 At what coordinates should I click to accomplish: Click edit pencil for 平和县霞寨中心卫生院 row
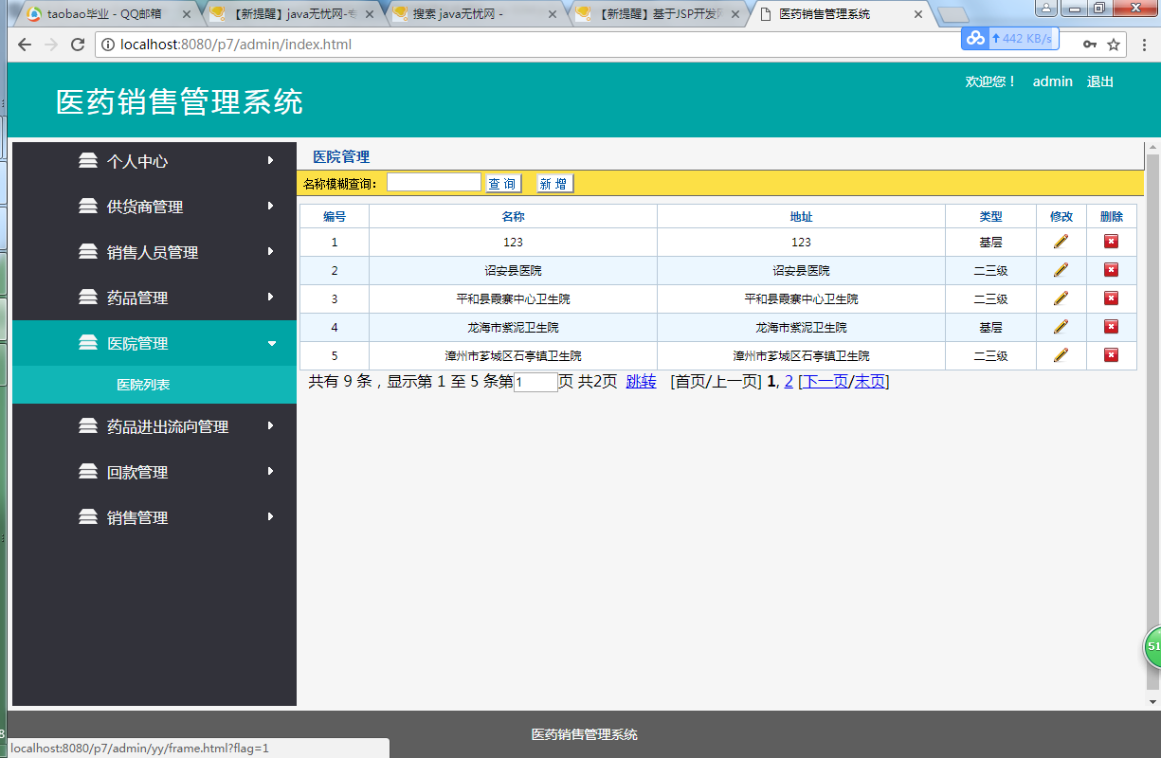(x=1061, y=298)
